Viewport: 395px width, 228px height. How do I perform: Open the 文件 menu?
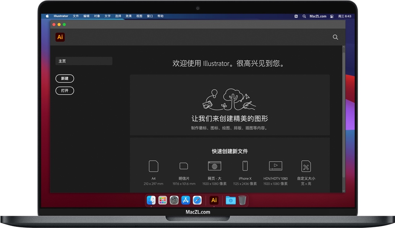(76, 16)
